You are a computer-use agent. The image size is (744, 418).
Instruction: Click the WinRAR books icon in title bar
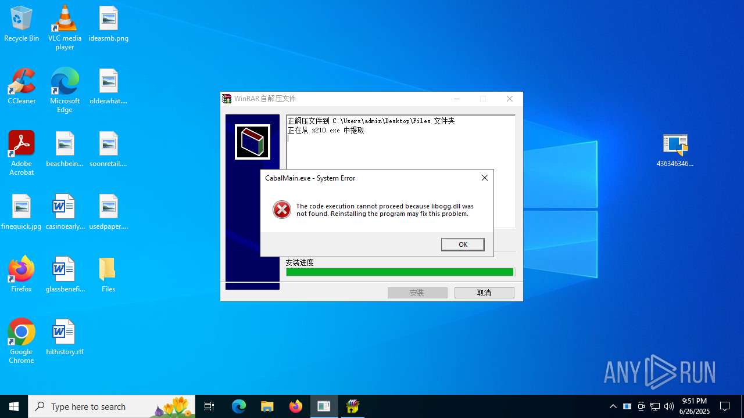pos(227,99)
